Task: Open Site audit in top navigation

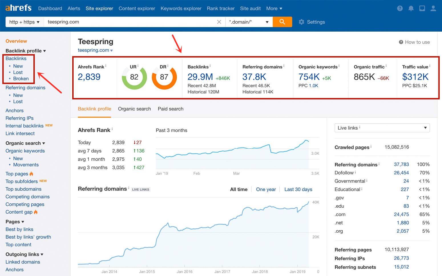Action: [251, 9]
